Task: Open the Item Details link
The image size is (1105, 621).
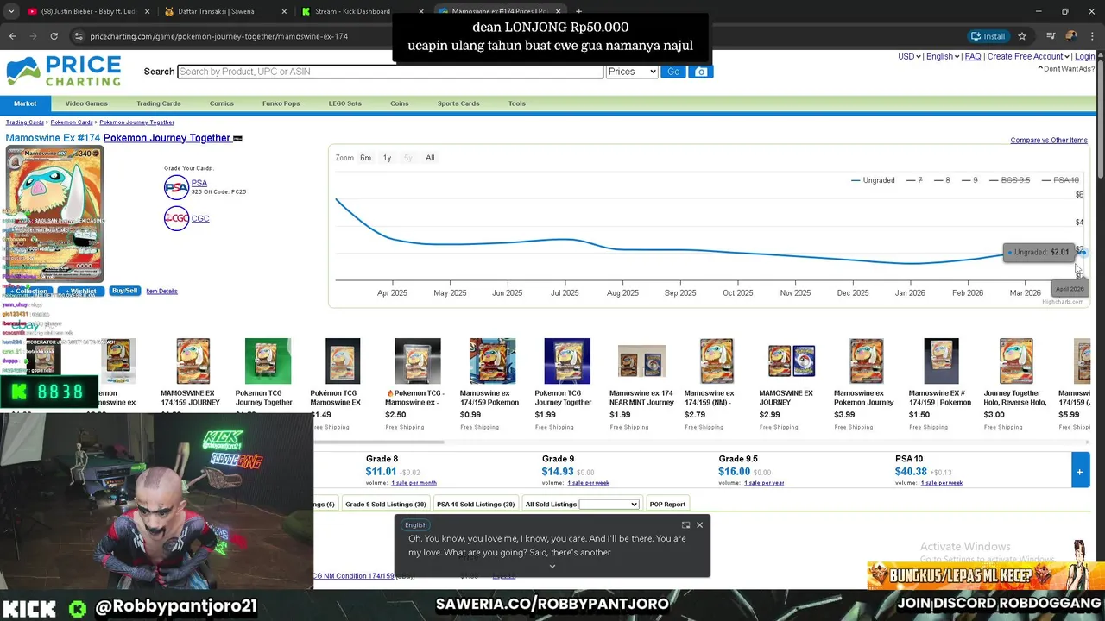Action: tap(161, 291)
